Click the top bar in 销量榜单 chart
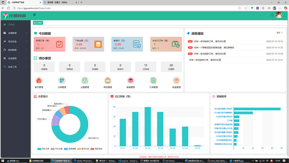This screenshot has width=289, height=163. (x=257, y=109)
